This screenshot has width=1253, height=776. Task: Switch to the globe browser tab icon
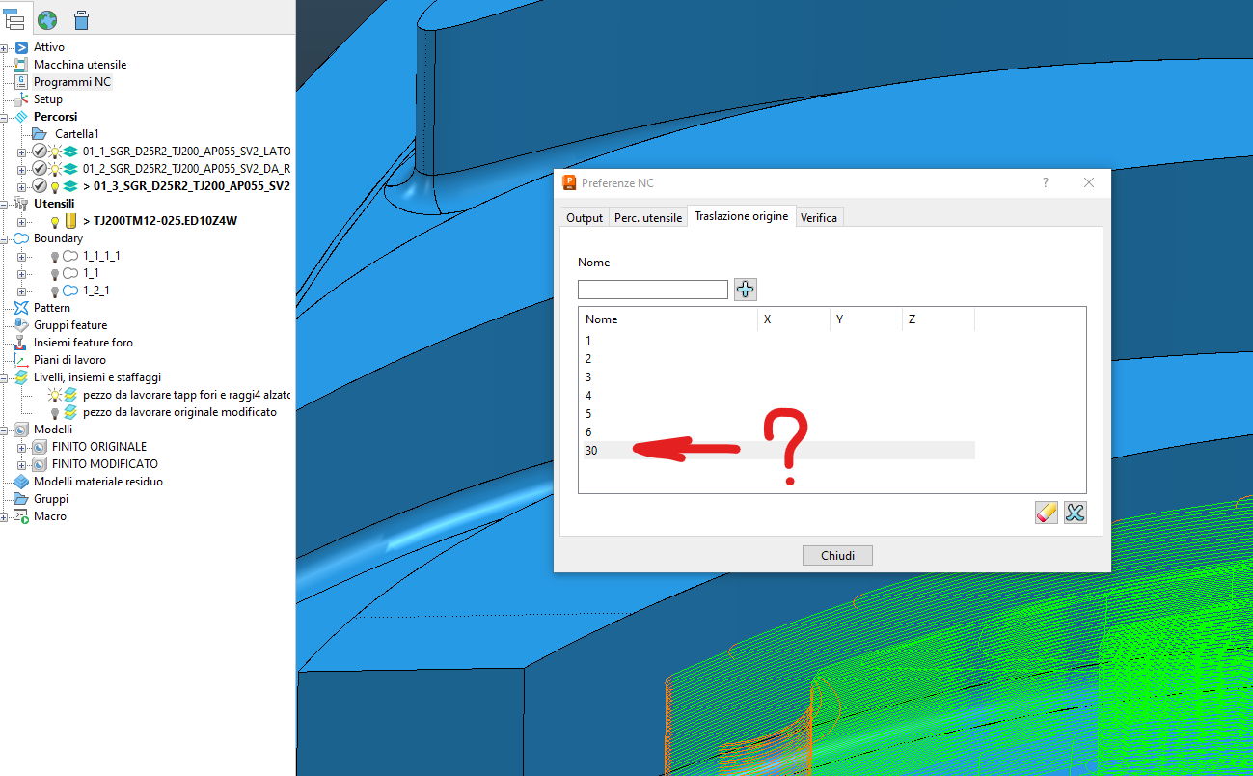(x=46, y=19)
